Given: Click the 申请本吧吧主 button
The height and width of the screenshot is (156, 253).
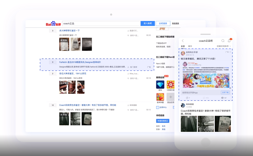Looking at the screenshot, I should (x=163, y=121).
